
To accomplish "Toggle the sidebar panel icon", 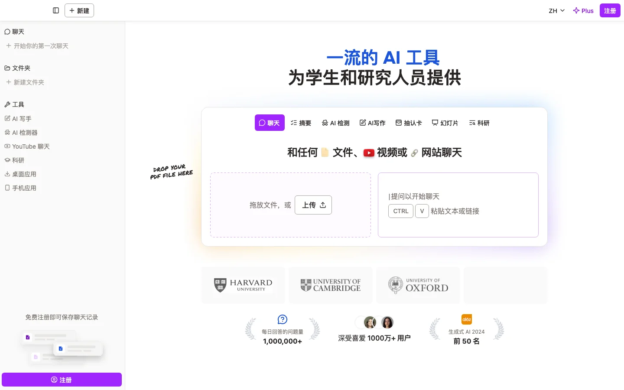I will [56, 10].
